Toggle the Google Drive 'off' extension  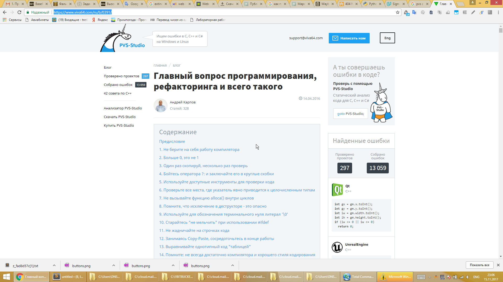coord(406,13)
